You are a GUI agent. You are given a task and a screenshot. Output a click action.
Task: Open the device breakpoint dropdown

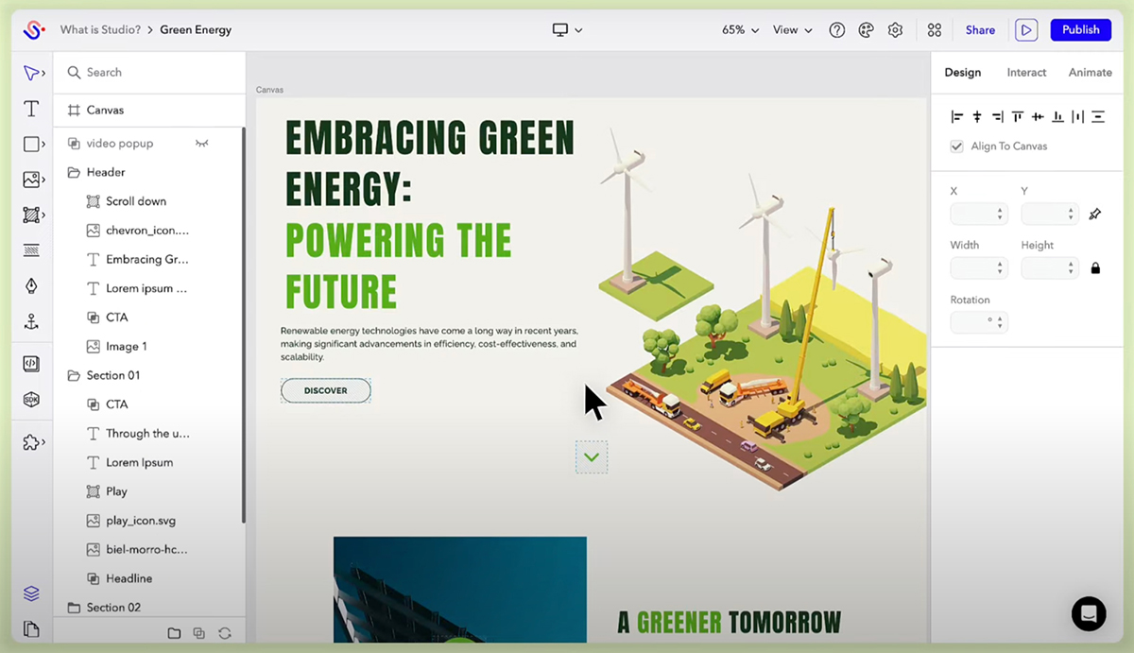pos(567,30)
